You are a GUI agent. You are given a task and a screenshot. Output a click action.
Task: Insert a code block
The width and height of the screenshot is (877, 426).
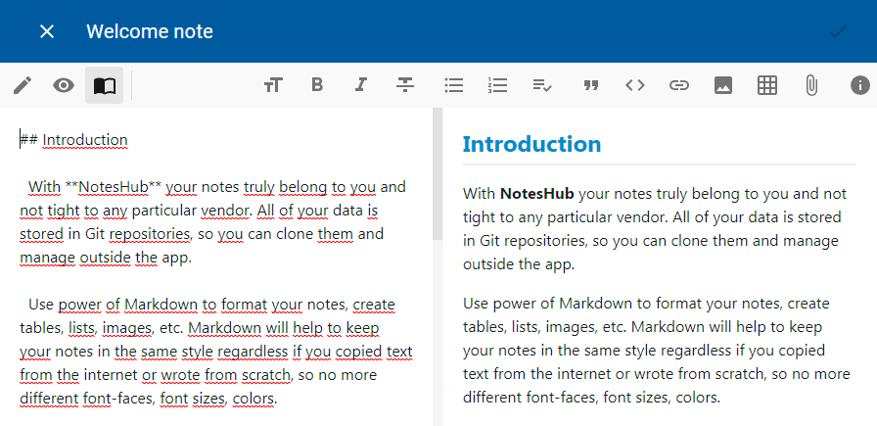(x=635, y=85)
